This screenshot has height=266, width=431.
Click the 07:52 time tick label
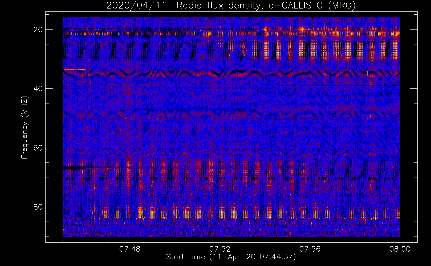click(220, 249)
